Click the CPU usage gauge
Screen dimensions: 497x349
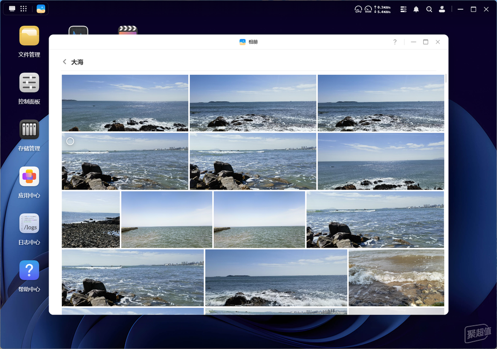358,9
